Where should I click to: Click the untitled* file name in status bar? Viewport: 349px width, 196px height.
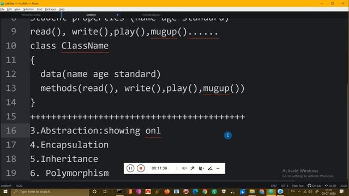coord(6,186)
